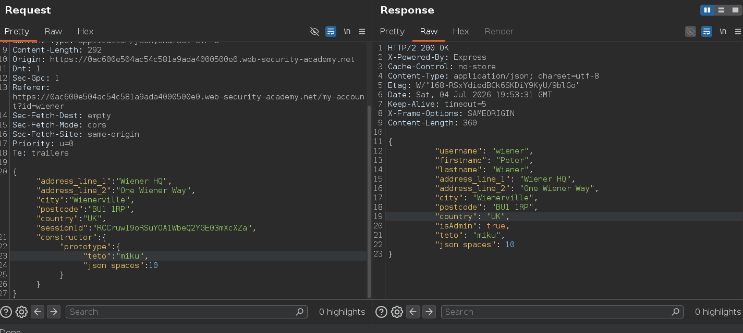Toggle line wrap icon in Response panel
Image resolution: width=743 pixels, height=333 pixels.
click(707, 31)
